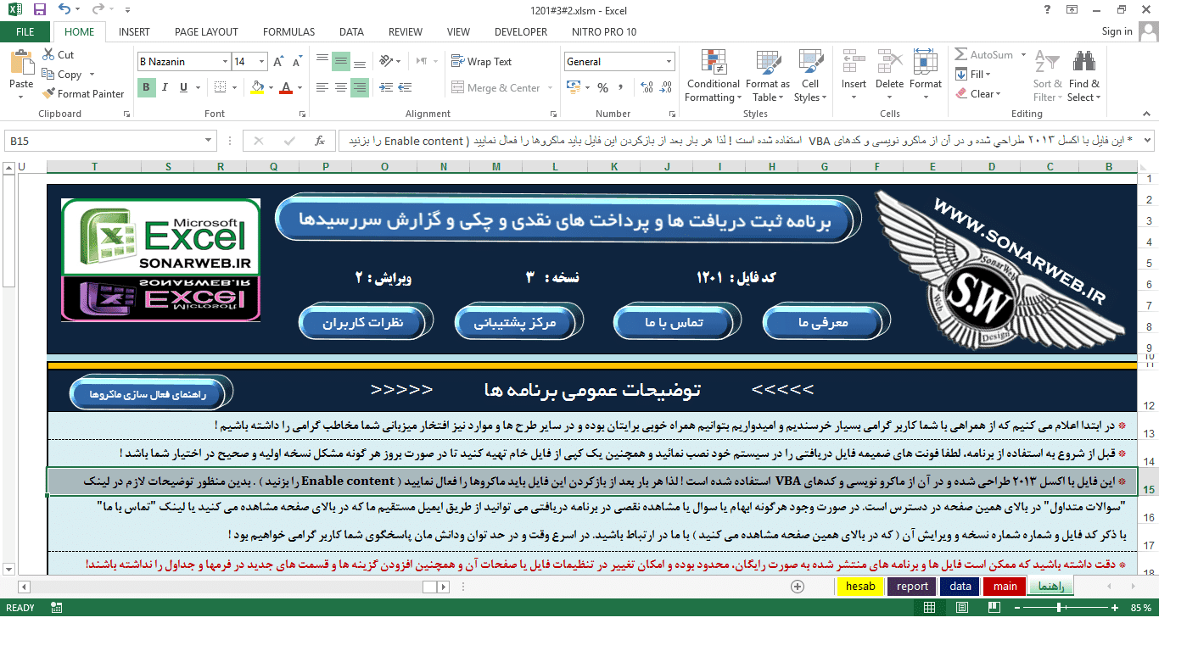Select the hesab sheet tab
1198x651 pixels.
(x=859, y=586)
